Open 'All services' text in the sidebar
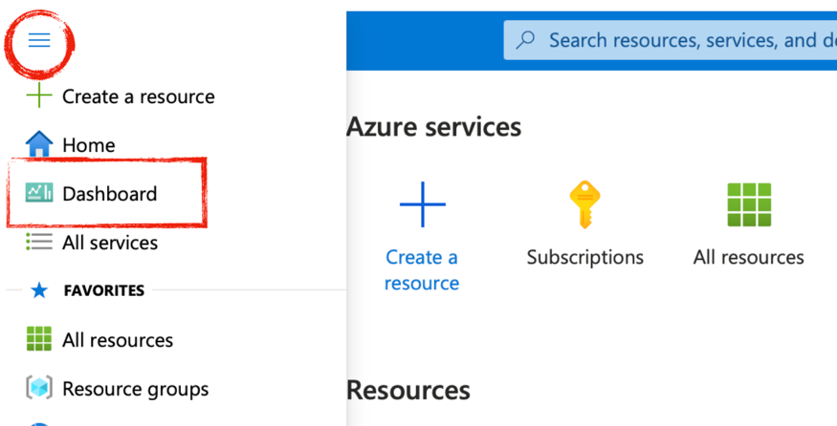This screenshot has height=426, width=837. 110,243
